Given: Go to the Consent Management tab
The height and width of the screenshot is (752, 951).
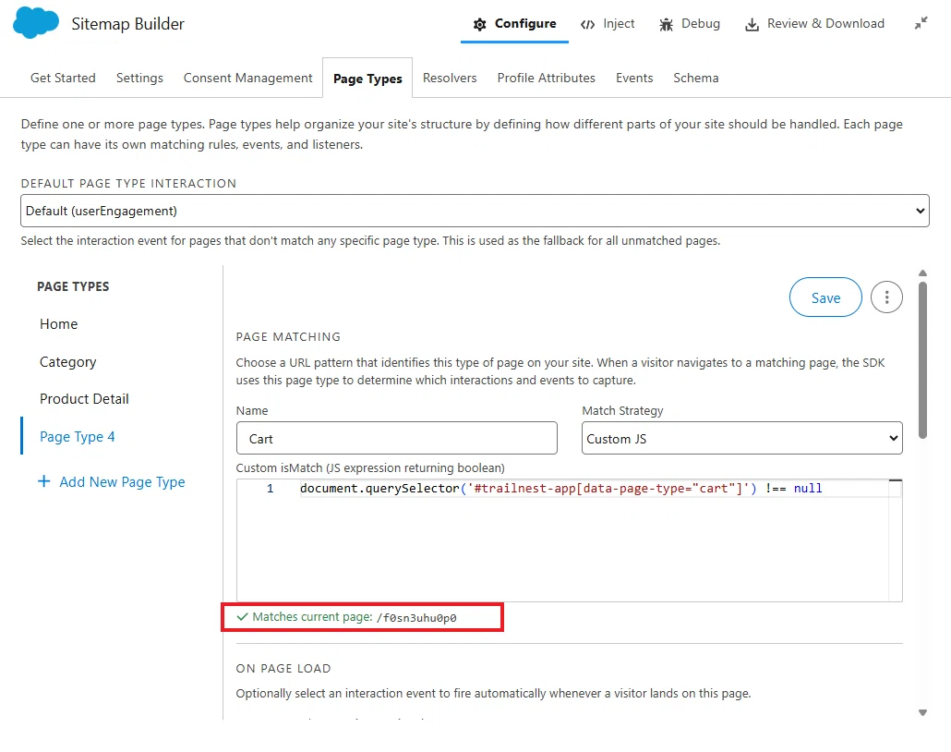Looking at the screenshot, I should [x=248, y=78].
